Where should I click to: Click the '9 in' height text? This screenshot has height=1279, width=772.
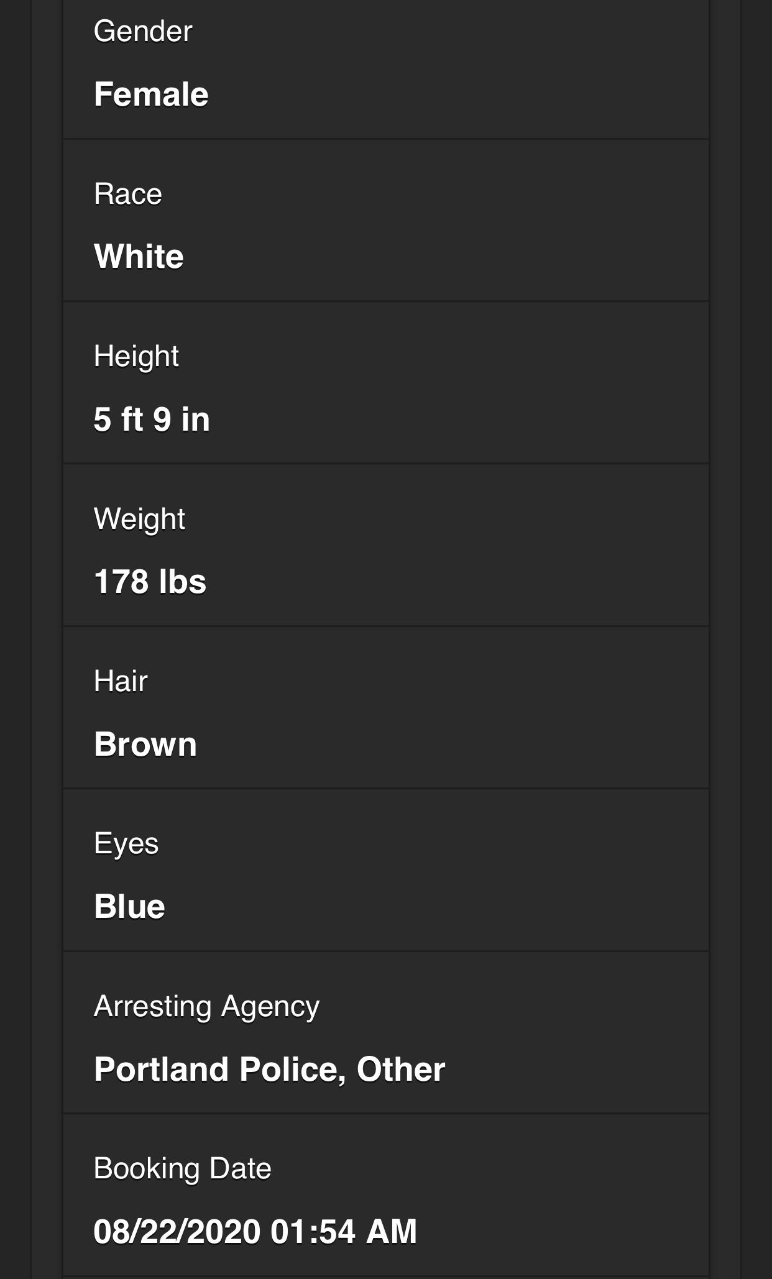tap(182, 419)
